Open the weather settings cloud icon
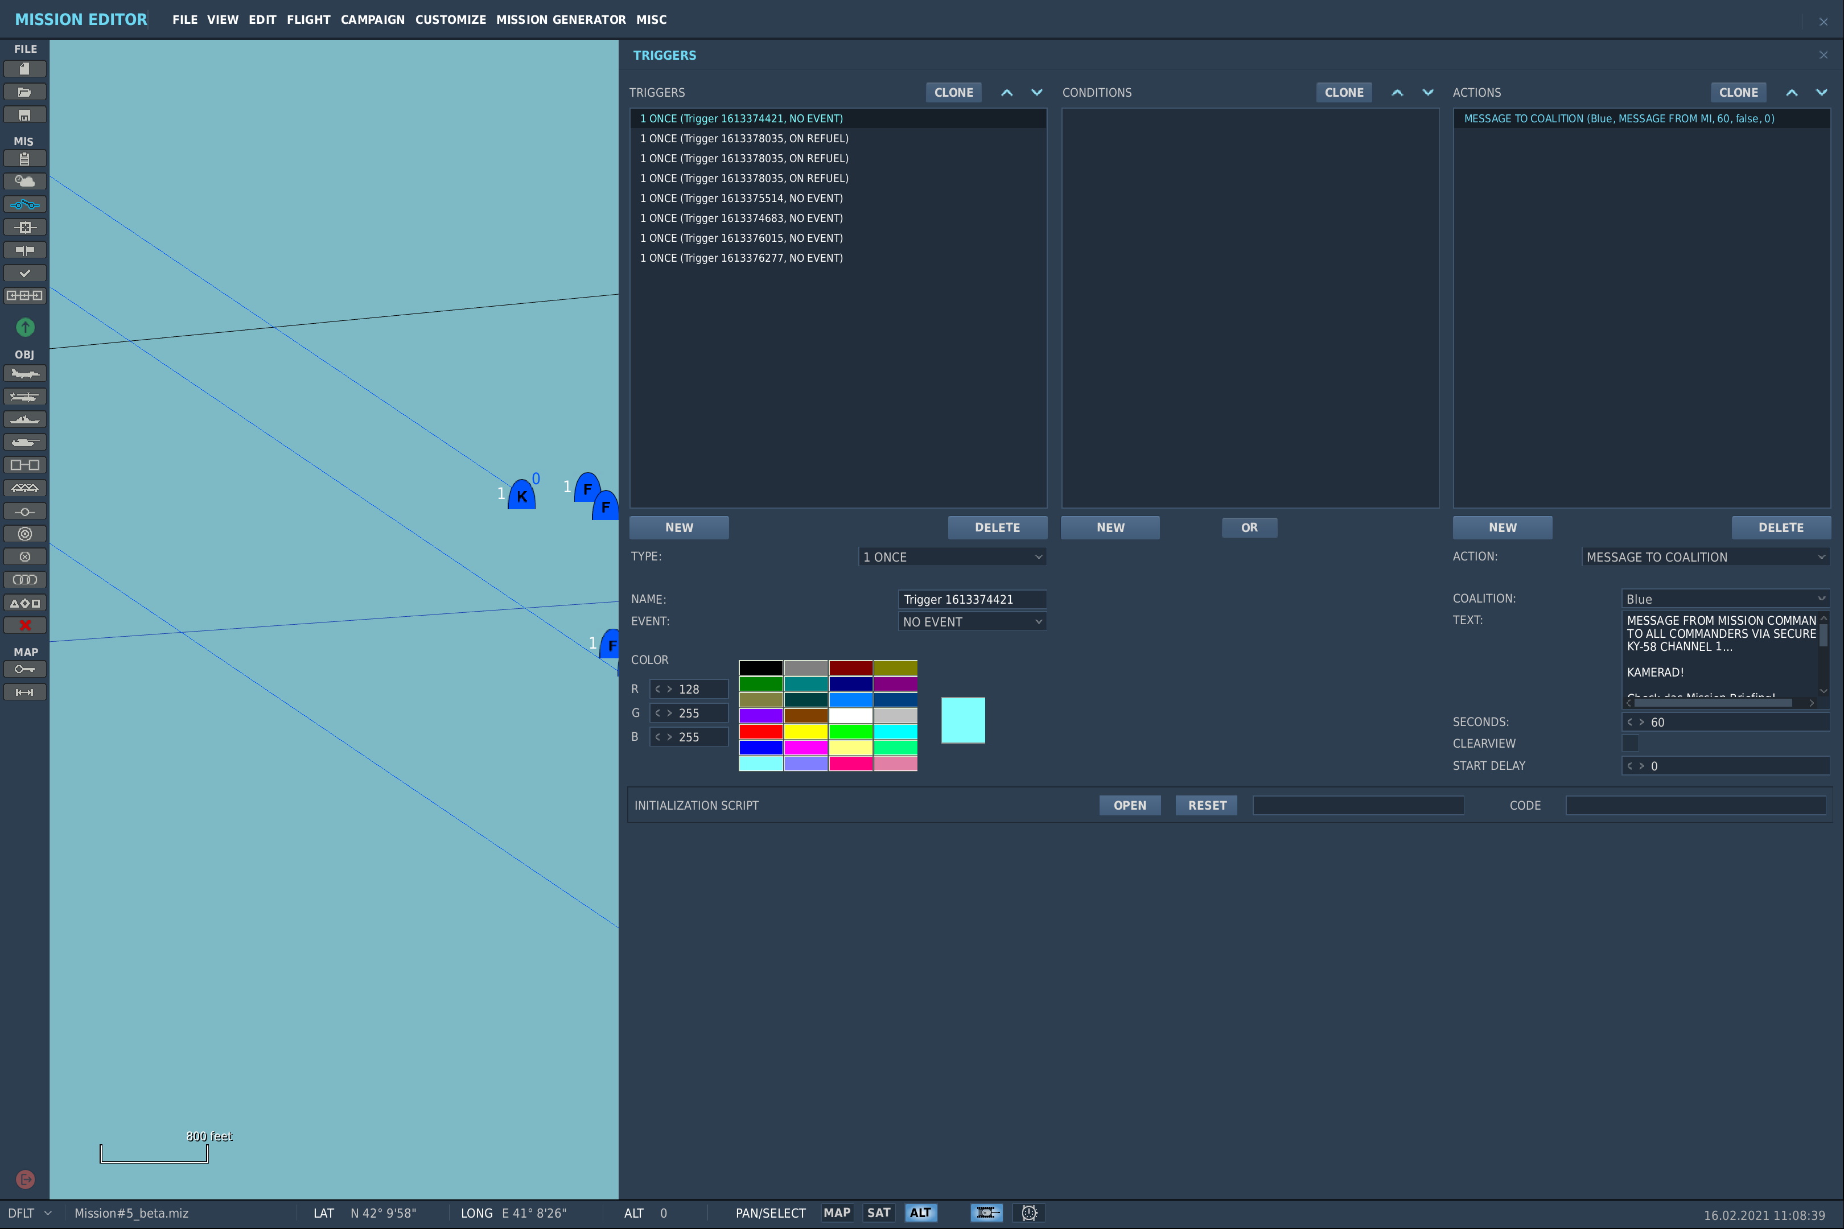The width and height of the screenshot is (1844, 1229). (24, 182)
